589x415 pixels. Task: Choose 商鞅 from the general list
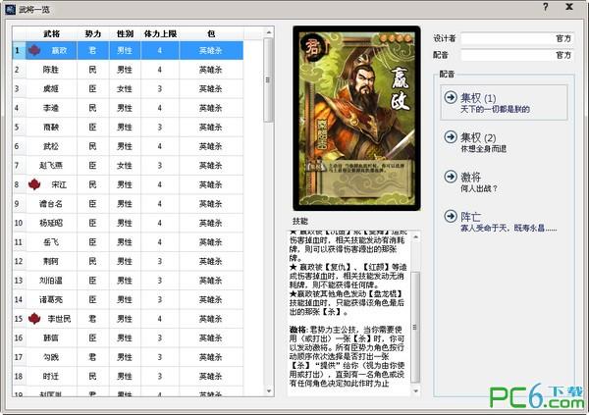[51, 127]
